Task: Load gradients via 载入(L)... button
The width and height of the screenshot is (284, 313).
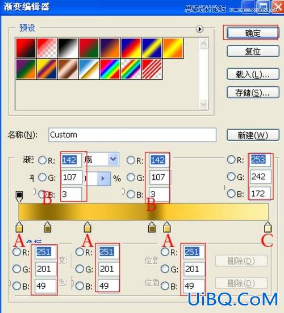Action: coord(253,74)
